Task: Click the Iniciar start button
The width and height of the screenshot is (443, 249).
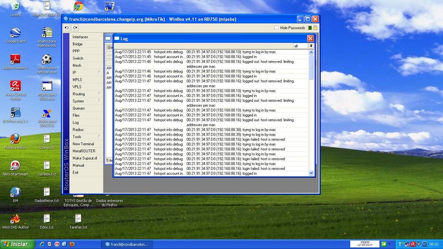Action: click(x=17, y=244)
